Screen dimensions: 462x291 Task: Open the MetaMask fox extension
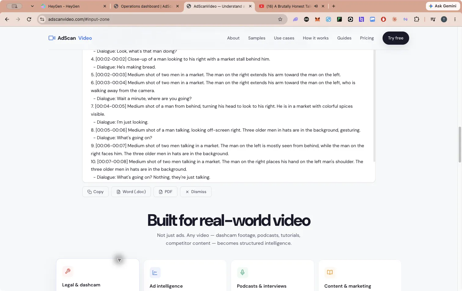(317, 19)
